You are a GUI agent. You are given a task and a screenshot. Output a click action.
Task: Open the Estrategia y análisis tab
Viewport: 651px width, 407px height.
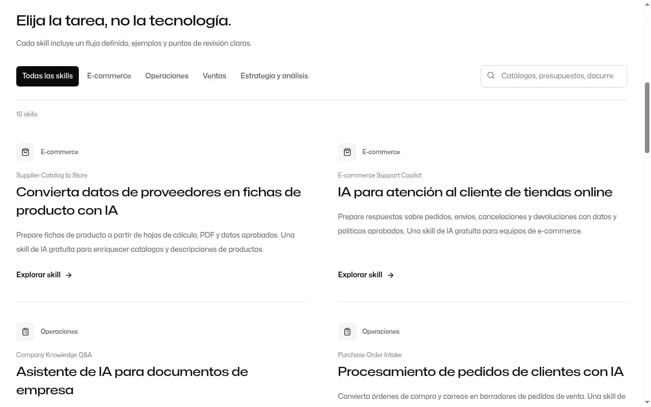(x=274, y=76)
